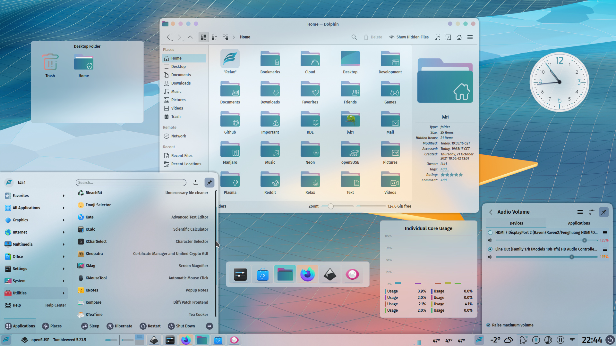Mute the HDMI output speaker icon
The image size is (616, 346).
[x=490, y=240]
